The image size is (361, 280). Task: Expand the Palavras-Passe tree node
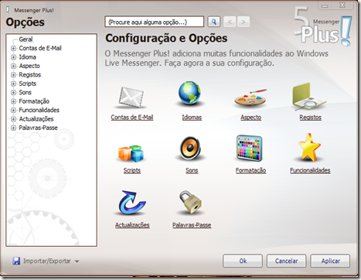tap(13, 128)
